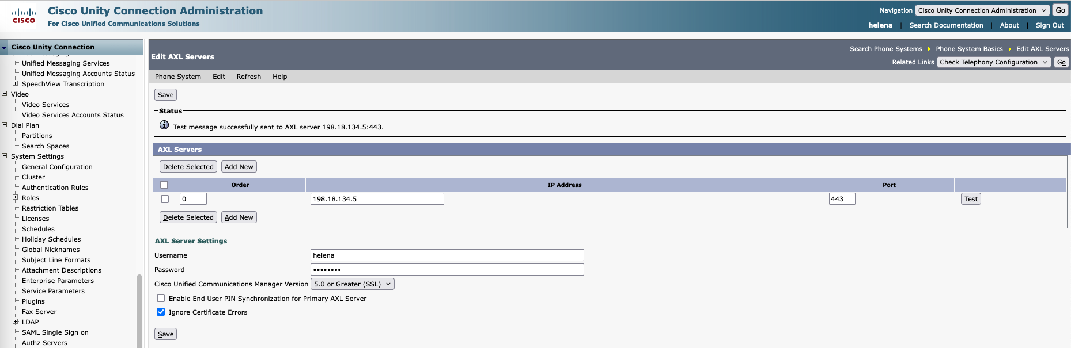Click the sidebar vertical scrollbar
The width and height of the screenshot is (1071, 348).
click(x=139, y=309)
